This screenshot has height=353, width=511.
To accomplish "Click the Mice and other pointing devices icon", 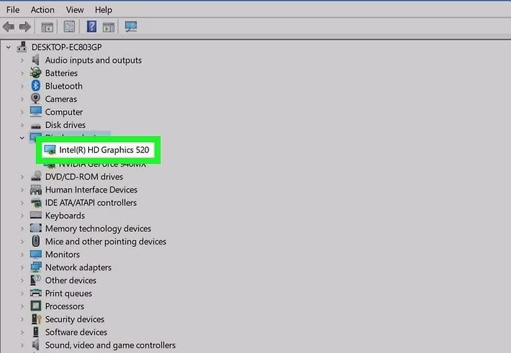I will [36, 241].
